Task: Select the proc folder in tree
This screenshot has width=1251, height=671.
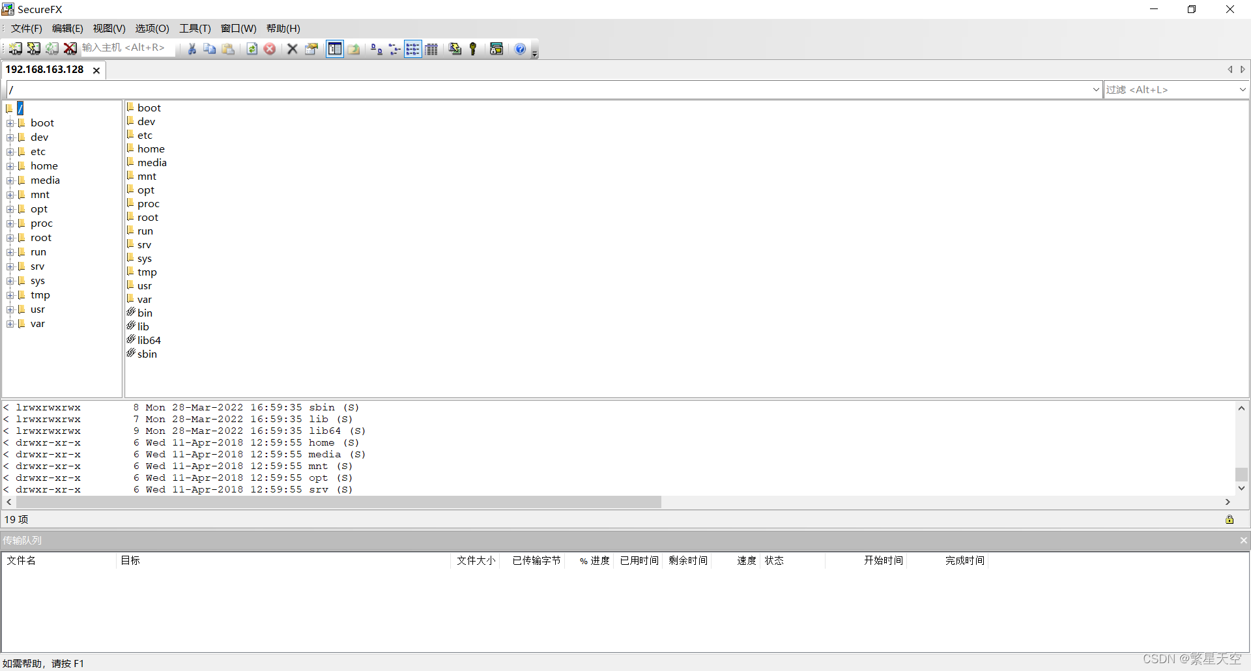Action: [x=41, y=223]
